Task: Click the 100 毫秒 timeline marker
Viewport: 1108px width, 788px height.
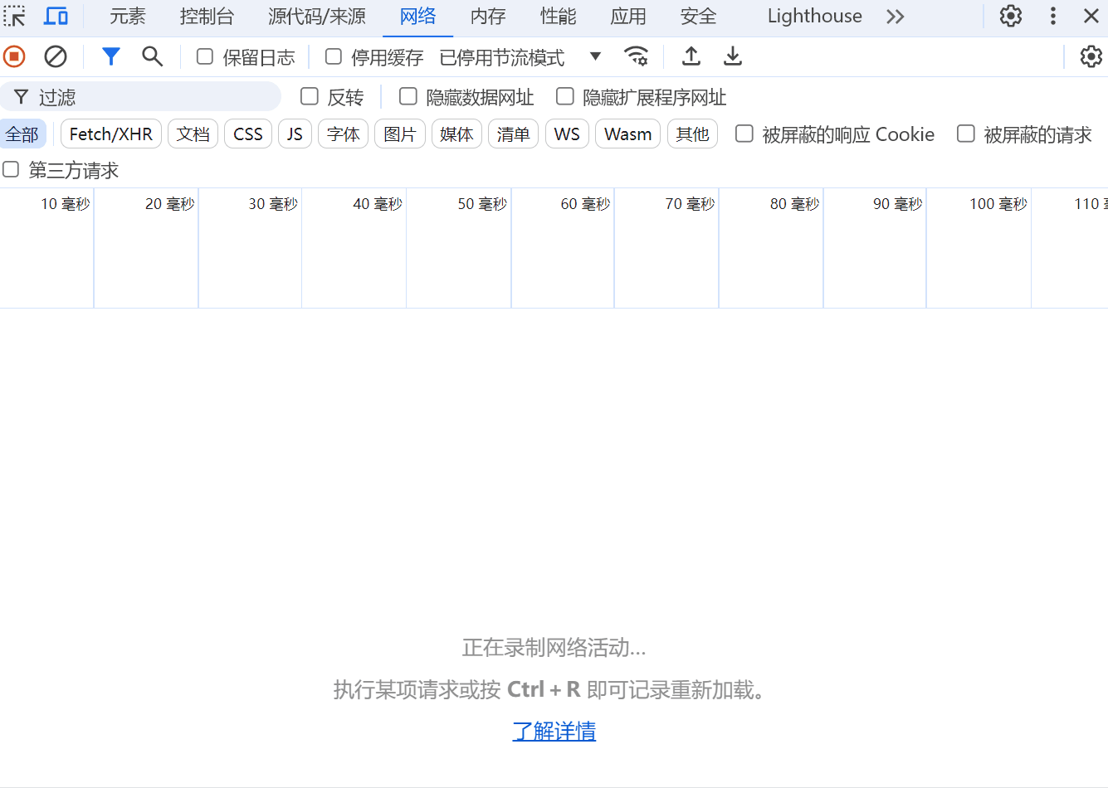Action: coord(998,204)
